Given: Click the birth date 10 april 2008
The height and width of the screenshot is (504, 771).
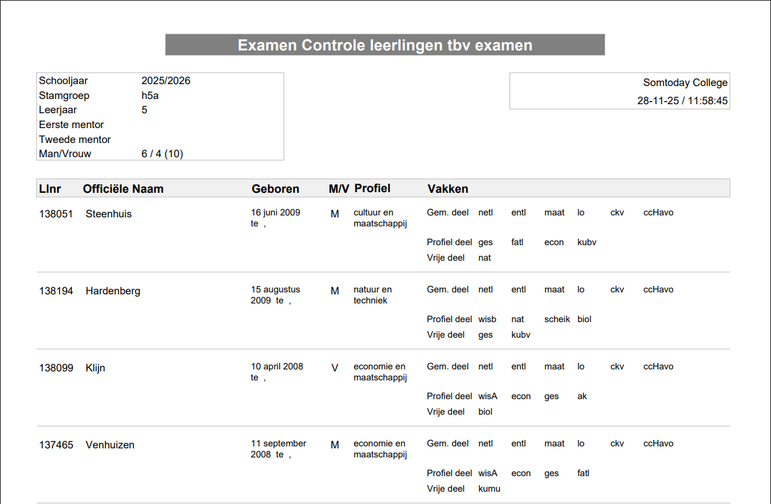Looking at the screenshot, I should click(277, 367).
